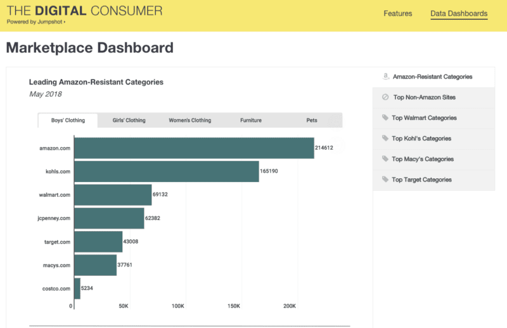Image resolution: width=507 pixels, height=328 pixels.
Task: Click the jcpenney.com bar in chart
Action: 109,218
